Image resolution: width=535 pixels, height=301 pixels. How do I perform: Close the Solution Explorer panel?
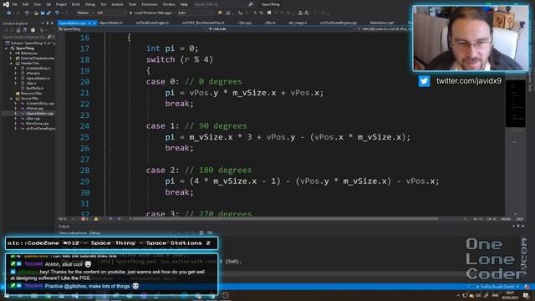click(52, 23)
